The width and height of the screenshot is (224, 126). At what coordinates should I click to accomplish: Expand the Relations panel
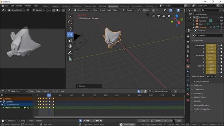[192, 85]
